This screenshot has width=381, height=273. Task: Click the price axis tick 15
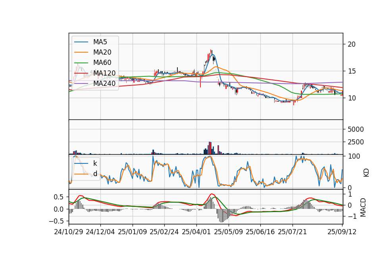(352, 71)
